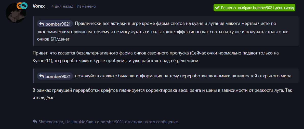This screenshot has width=304, height=129.
Task: Click the reply arrow icon beside Shmendergar
Action: pos(35,122)
